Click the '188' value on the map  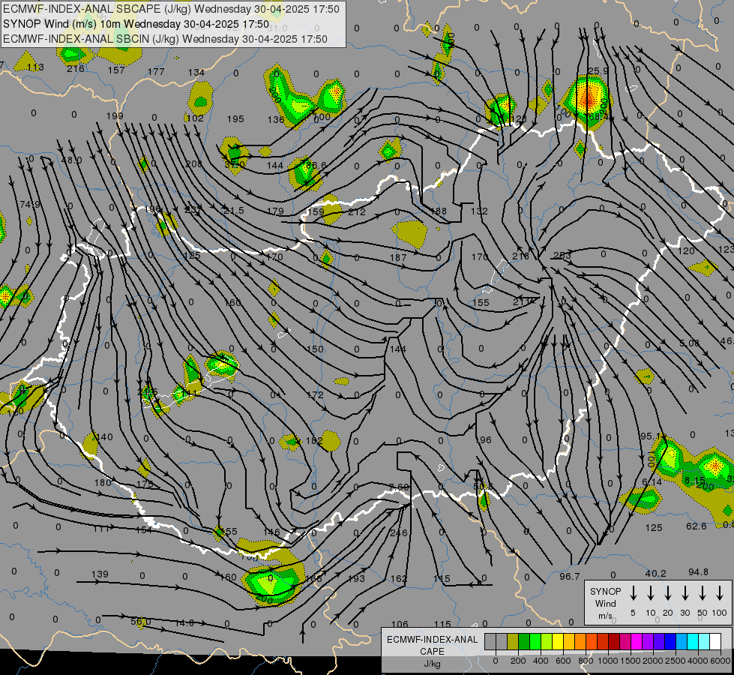point(438,211)
